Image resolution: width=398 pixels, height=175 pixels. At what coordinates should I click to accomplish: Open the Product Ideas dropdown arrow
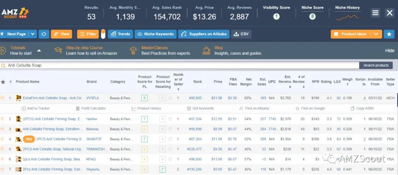376,34
